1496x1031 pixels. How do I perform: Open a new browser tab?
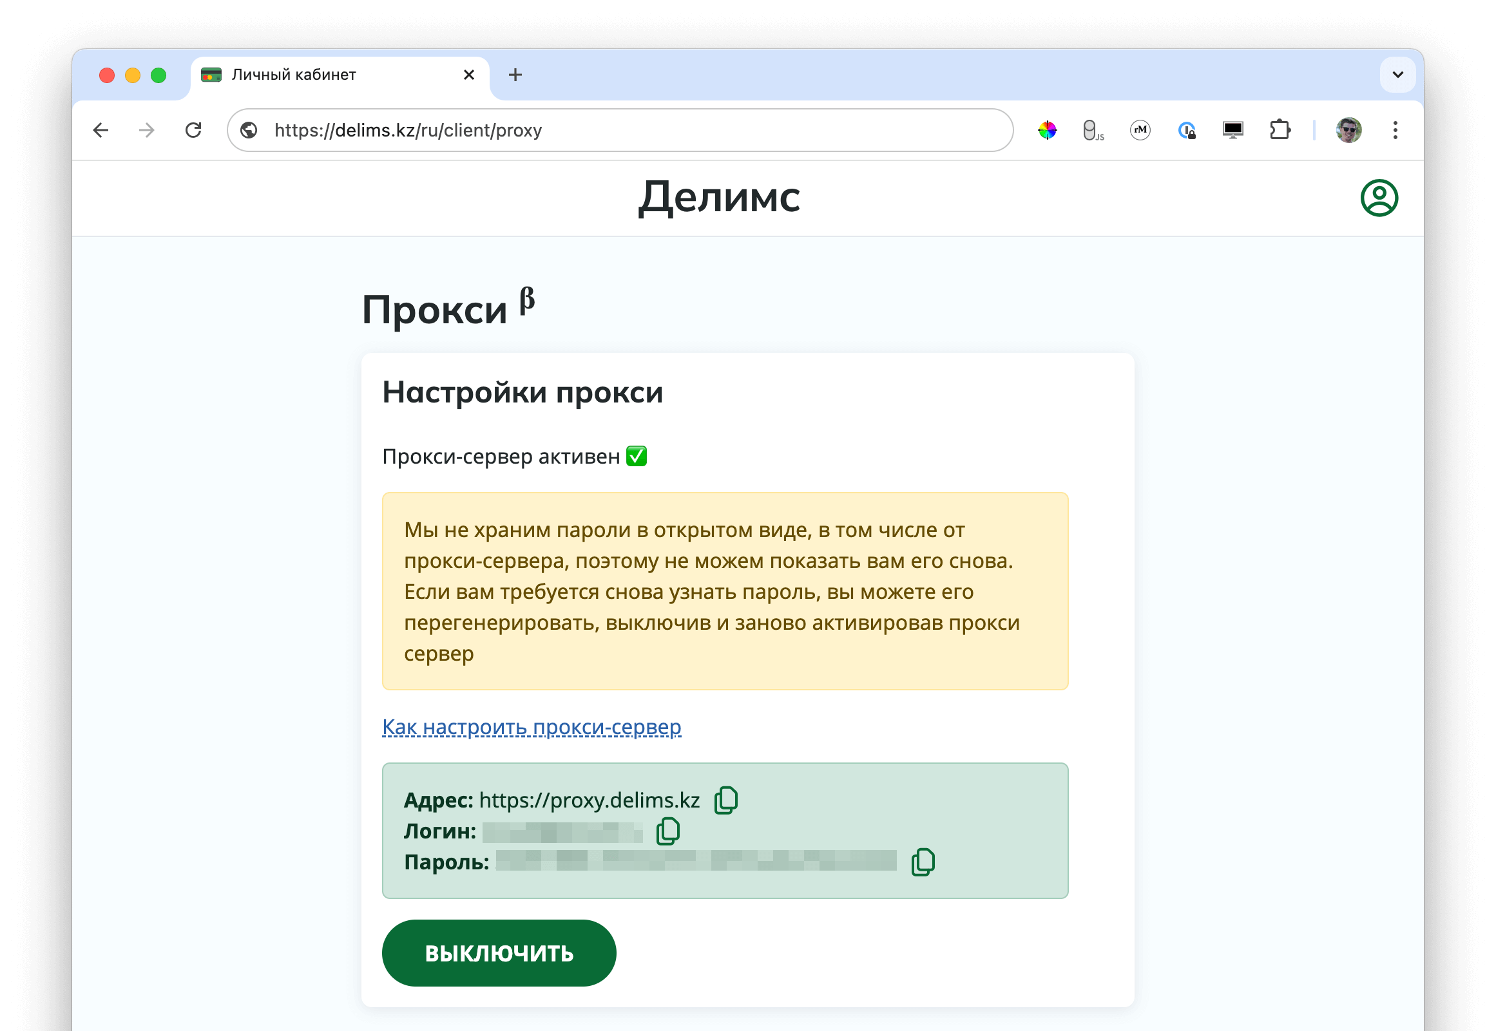[x=515, y=75]
